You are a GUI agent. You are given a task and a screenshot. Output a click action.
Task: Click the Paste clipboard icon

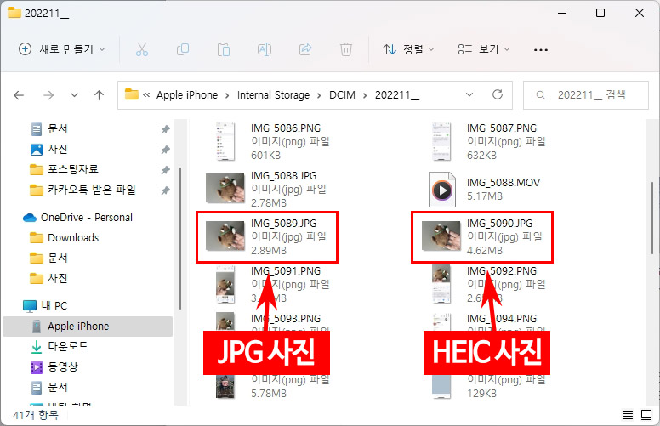(224, 49)
